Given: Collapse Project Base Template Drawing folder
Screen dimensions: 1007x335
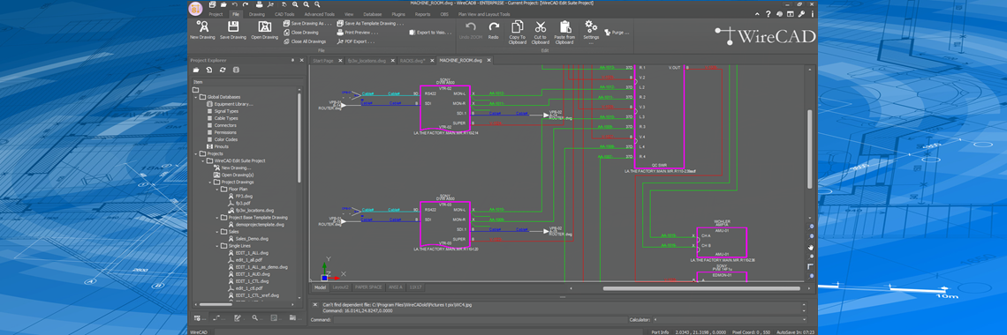Looking at the screenshot, I should 216,217.
